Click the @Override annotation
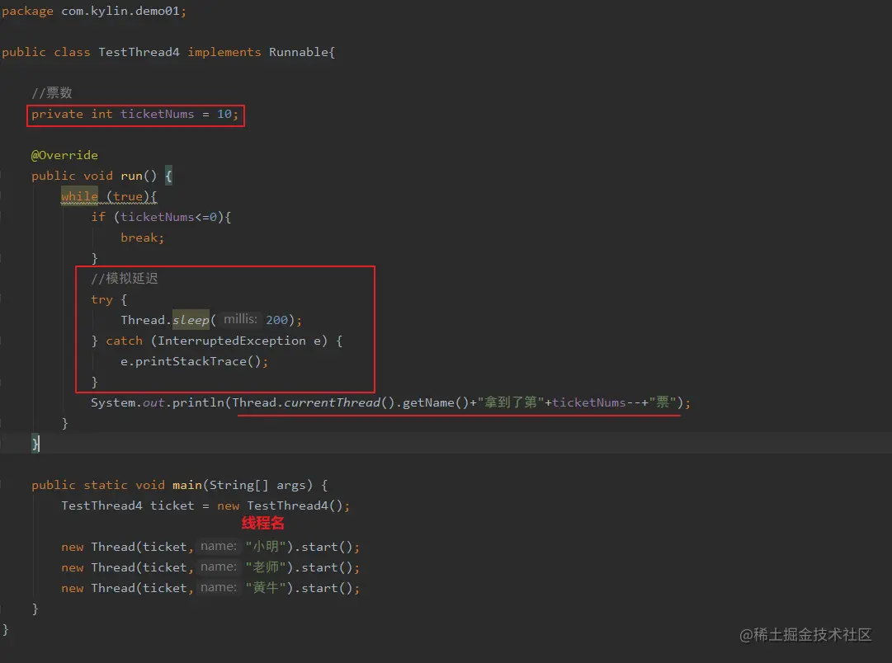The width and height of the screenshot is (892, 663). tap(64, 155)
